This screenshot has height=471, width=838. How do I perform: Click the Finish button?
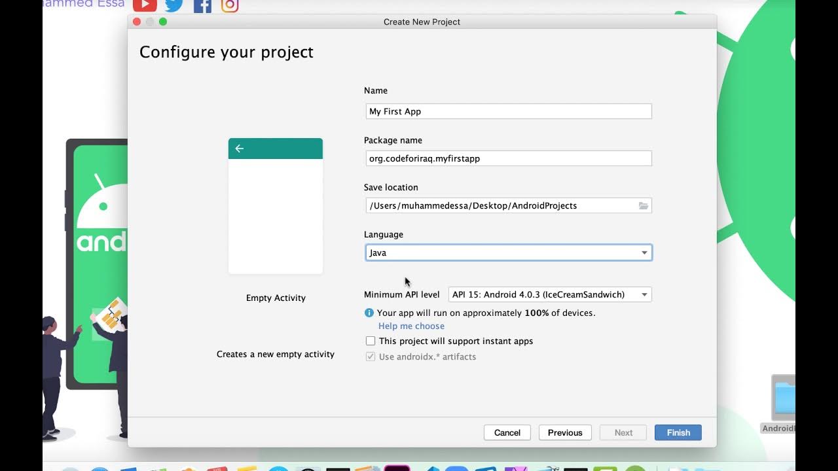point(678,432)
